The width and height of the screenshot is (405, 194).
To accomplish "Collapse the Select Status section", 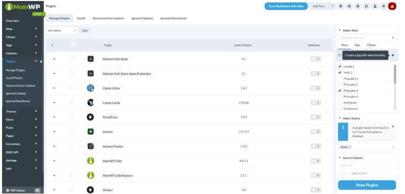I will tap(340, 118).
